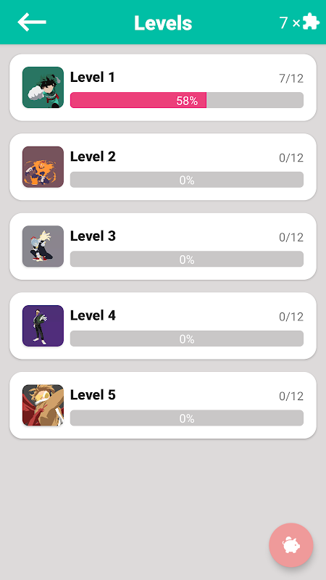Image resolution: width=326 pixels, height=580 pixels.
Task: Tap the piggy bank floating button
Action: (291, 545)
